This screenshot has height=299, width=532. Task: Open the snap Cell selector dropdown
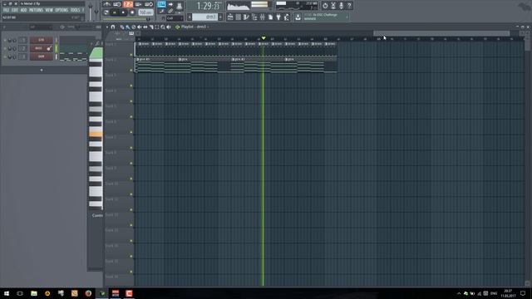(x=175, y=18)
